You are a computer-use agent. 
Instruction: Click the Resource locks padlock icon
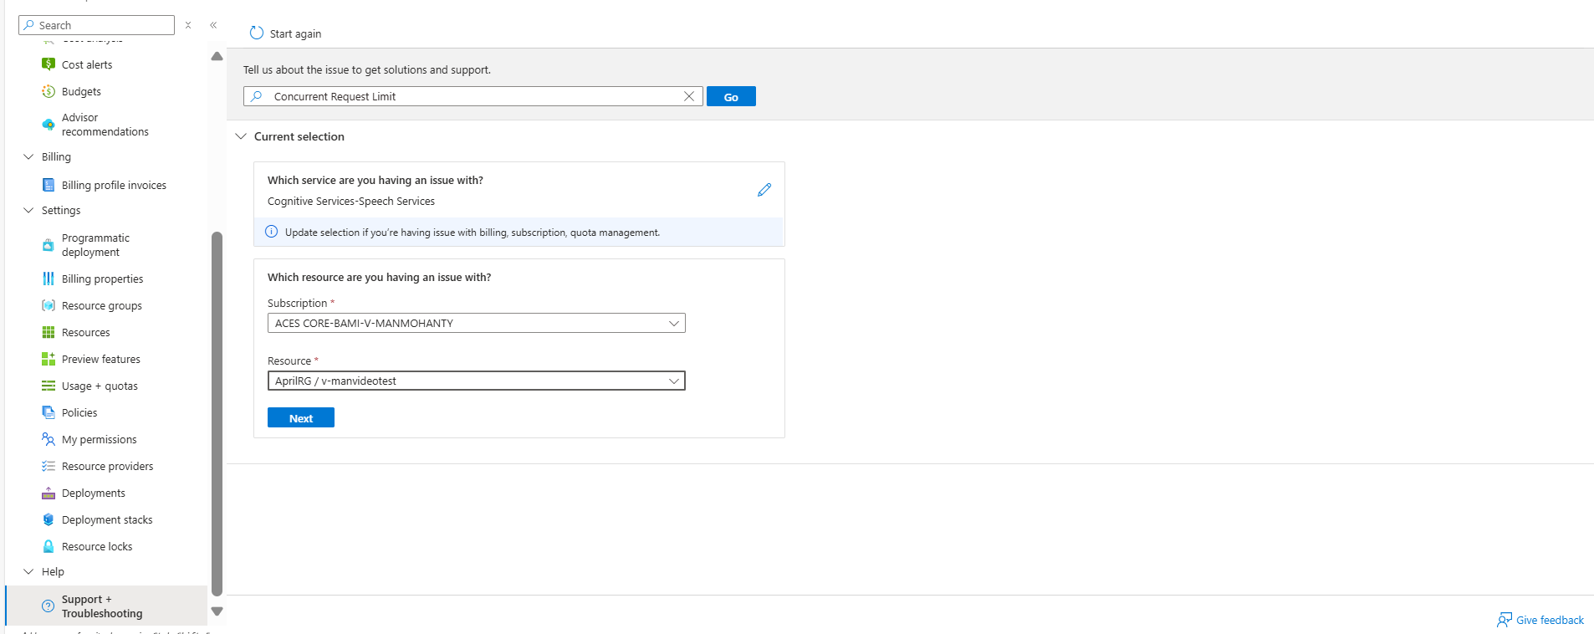[x=49, y=546]
